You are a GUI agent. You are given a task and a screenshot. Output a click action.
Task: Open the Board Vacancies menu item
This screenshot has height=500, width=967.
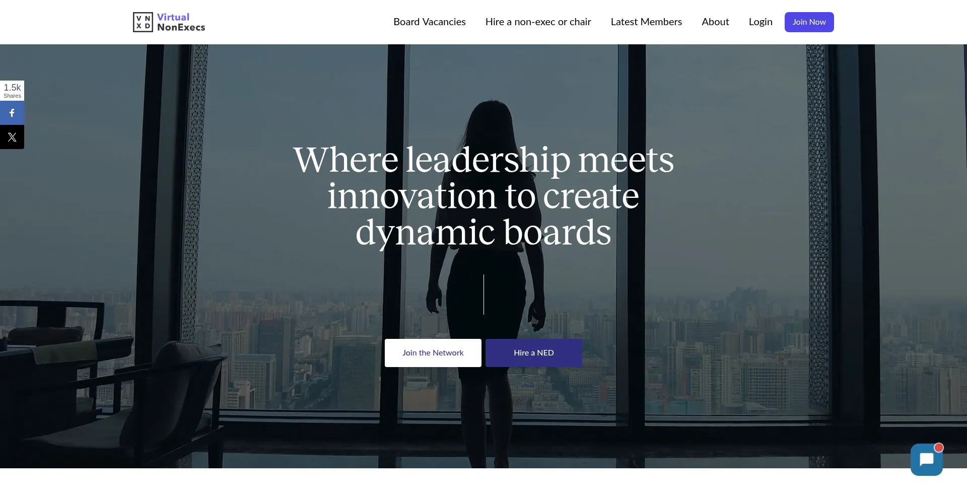[x=430, y=22]
